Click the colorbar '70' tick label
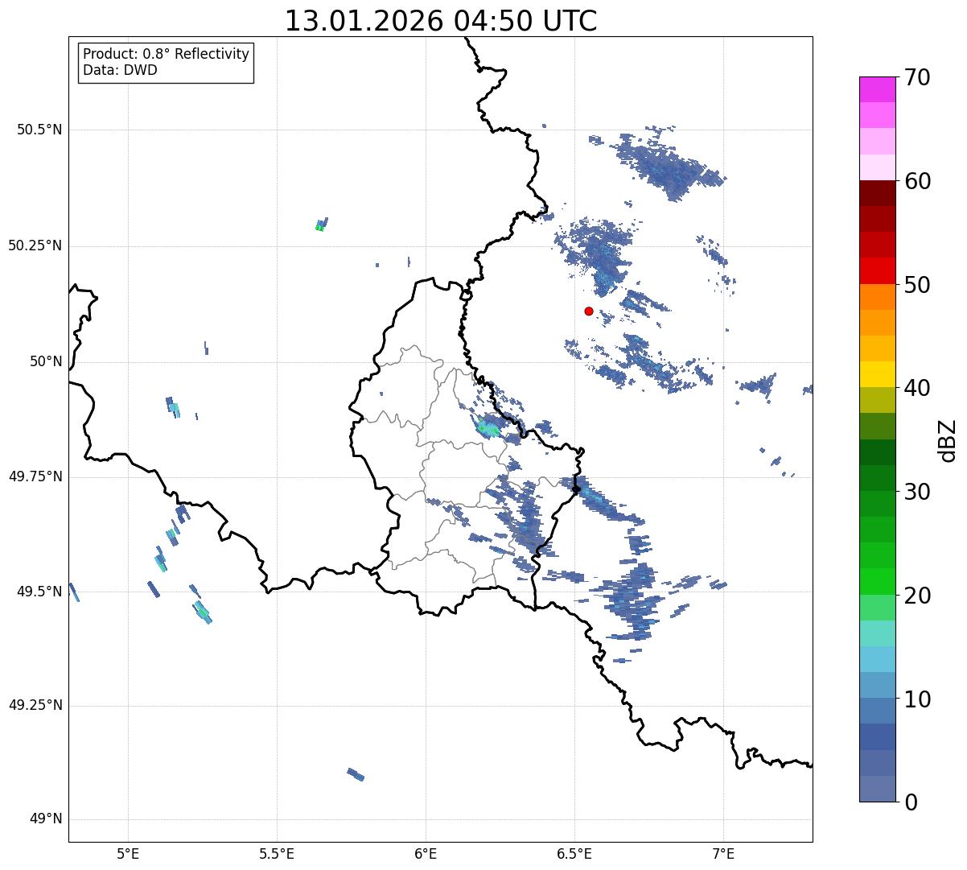The width and height of the screenshot is (967, 870). [917, 77]
